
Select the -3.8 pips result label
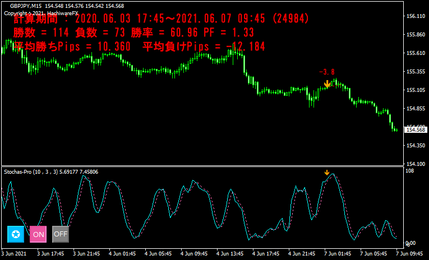click(326, 72)
